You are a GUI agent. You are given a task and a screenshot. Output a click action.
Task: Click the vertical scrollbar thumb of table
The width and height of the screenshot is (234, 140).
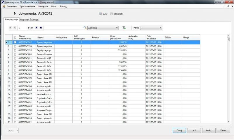click(x=228, y=39)
